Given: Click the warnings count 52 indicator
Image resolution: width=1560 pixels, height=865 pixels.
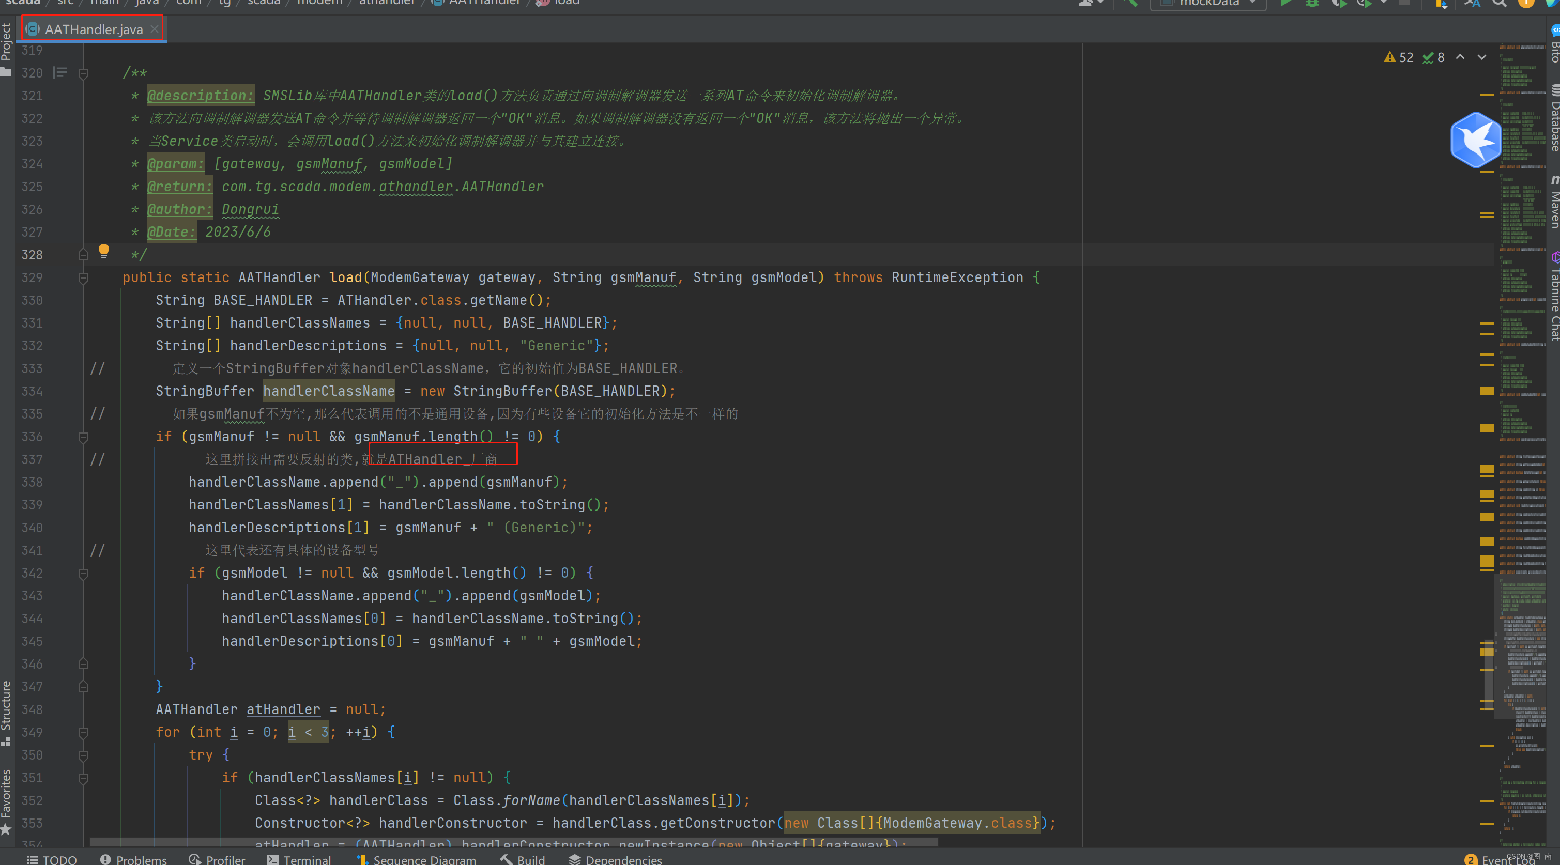Looking at the screenshot, I should pyautogui.click(x=1399, y=57).
